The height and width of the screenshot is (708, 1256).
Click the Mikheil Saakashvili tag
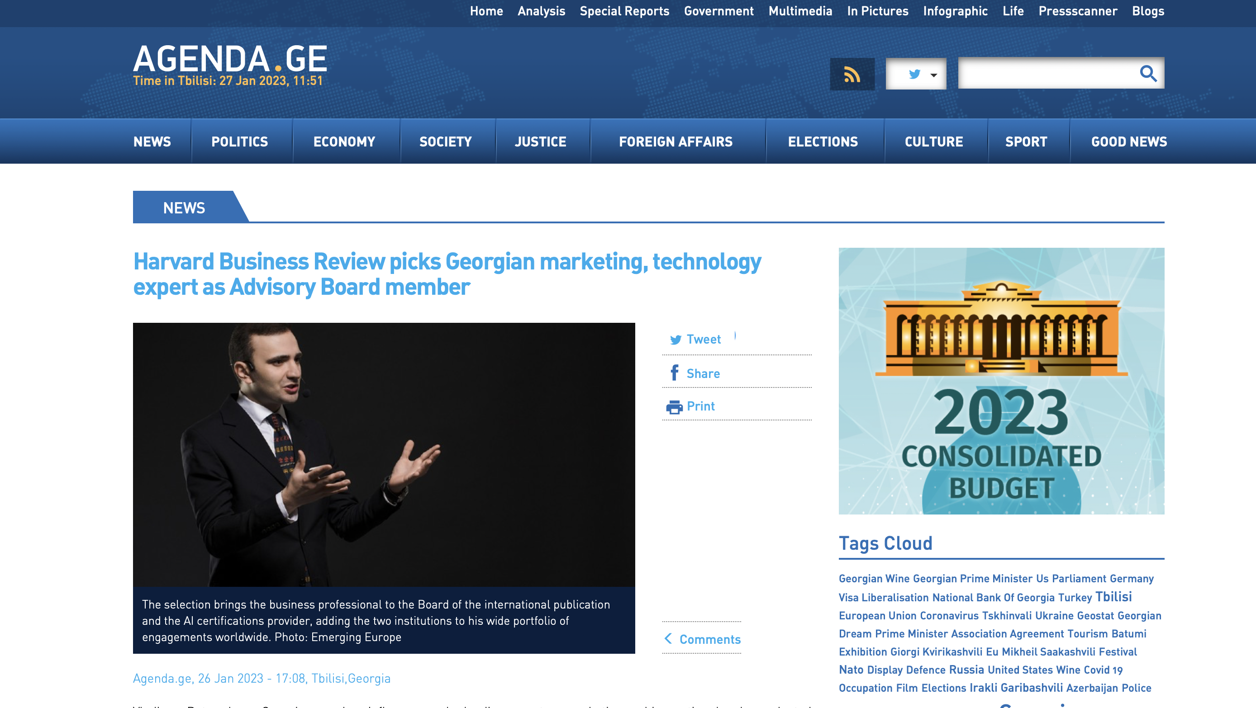click(1048, 651)
